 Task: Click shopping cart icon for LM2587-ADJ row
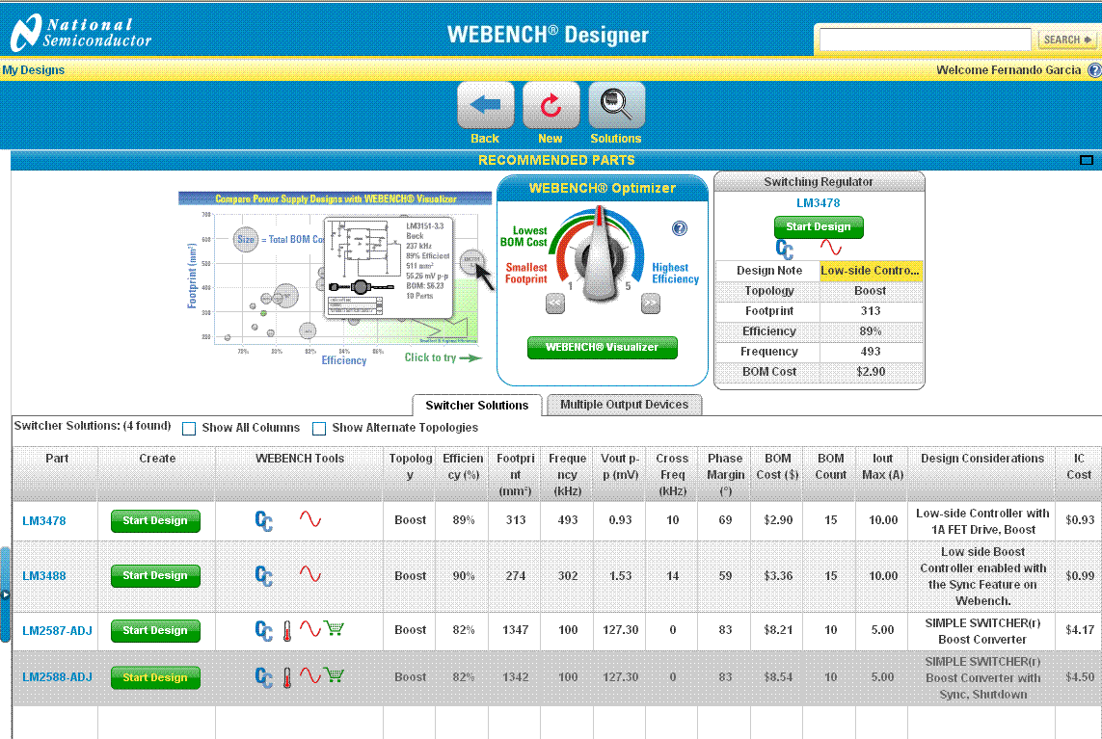(x=335, y=629)
